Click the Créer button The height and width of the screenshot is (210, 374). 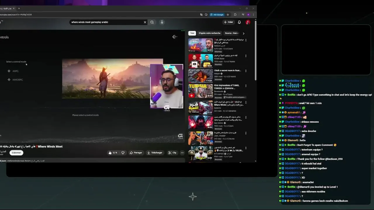tap(228, 22)
